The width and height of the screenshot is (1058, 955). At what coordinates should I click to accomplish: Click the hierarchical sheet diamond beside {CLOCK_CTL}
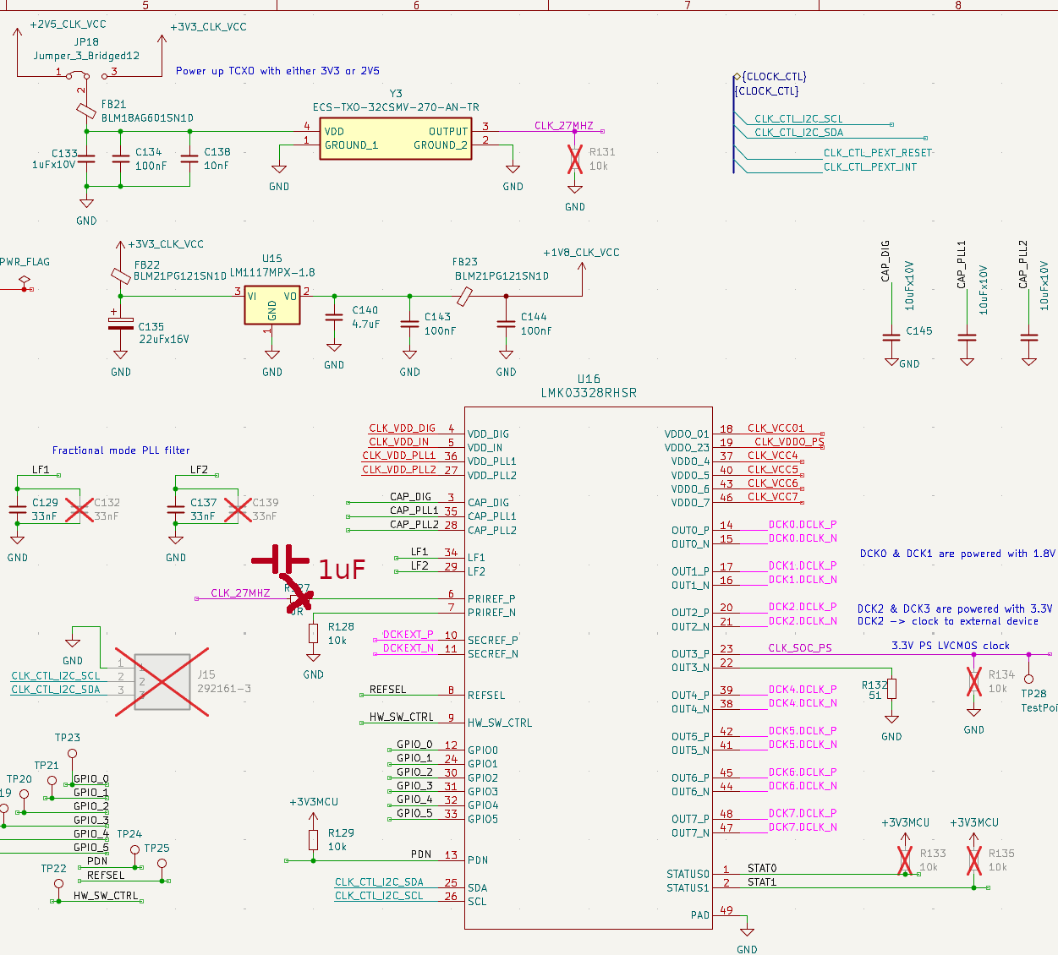[x=735, y=76]
